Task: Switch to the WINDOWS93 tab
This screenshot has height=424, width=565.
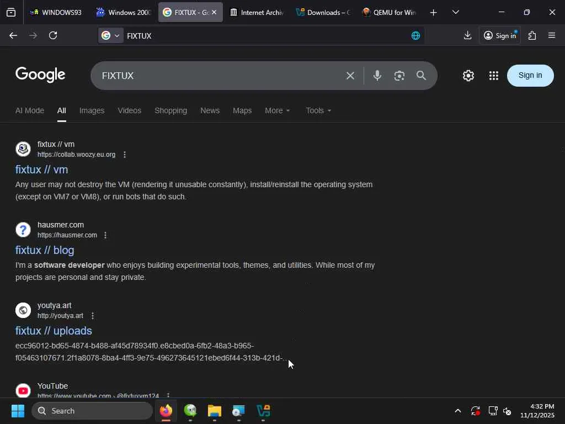Action: pyautogui.click(x=56, y=12)
